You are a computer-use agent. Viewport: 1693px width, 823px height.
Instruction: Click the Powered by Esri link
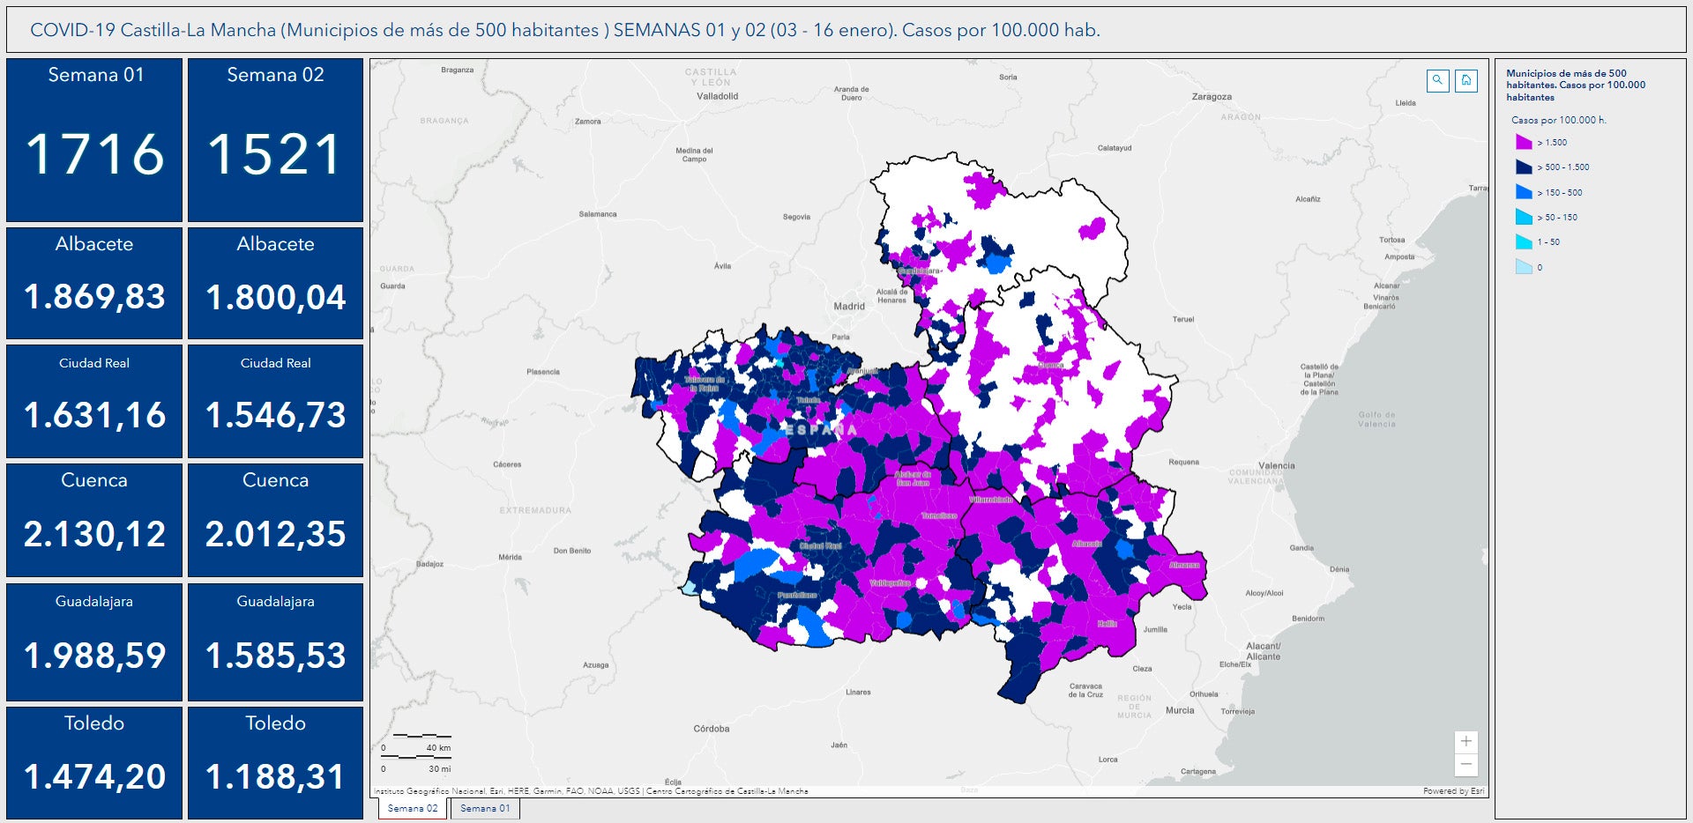click(1453, 791)
